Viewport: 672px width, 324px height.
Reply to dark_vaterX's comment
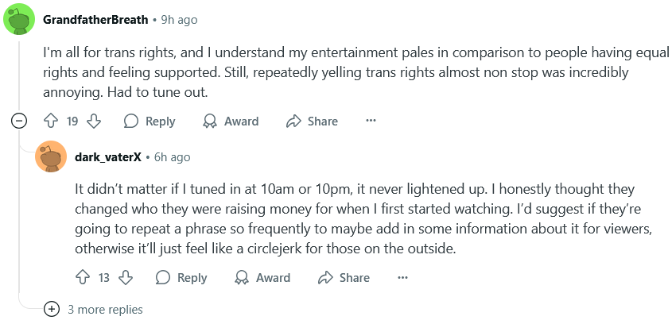[x=181, y=278]
